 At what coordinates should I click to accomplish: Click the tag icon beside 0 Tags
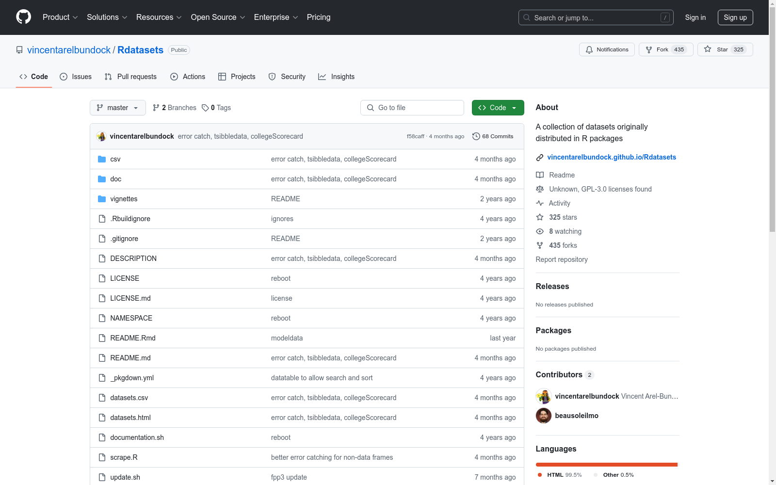(x=205, y=108)
